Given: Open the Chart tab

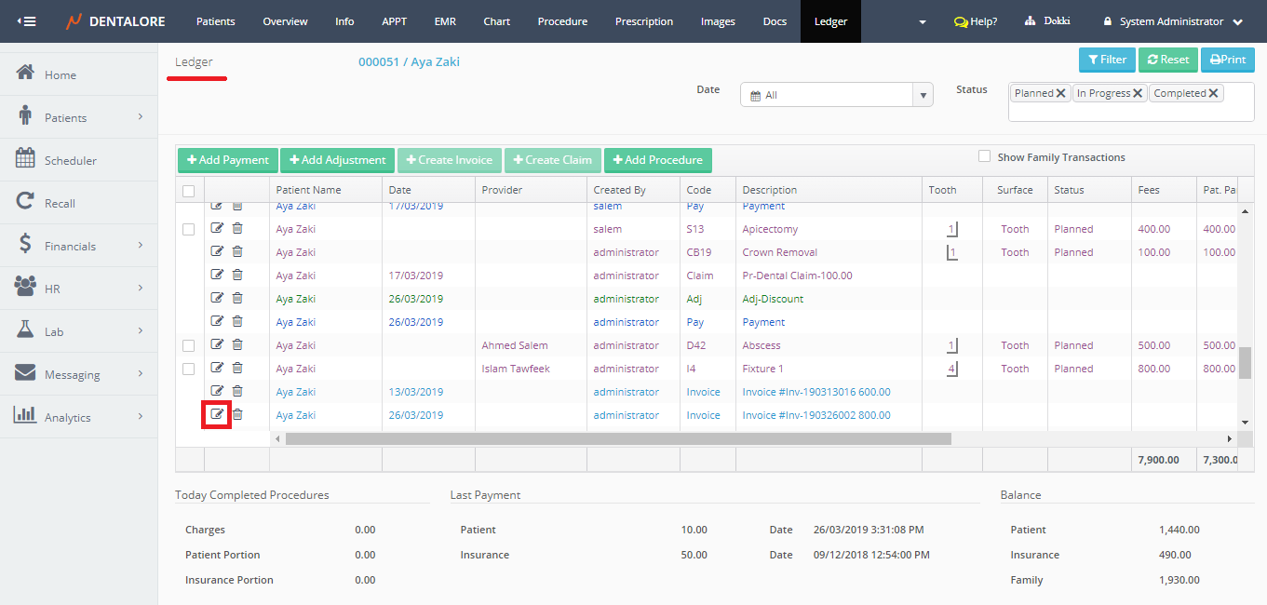Looking at the screenshot, I should [x=496, y=21].
